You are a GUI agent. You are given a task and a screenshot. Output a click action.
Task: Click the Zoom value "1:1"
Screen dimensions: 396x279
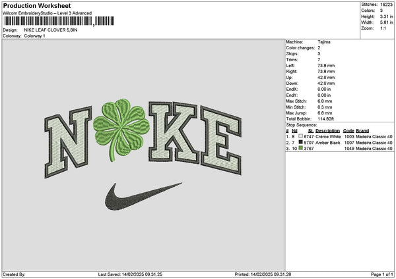click(383, 28)
